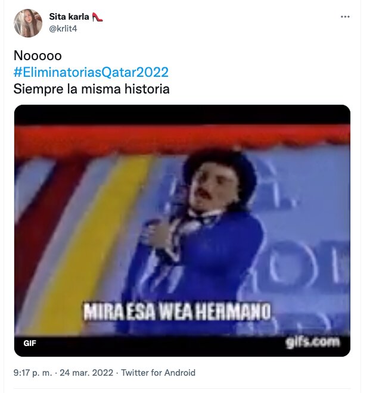Click the Sita karla display name
This screenshot has width=367, height=393.
click(x=69, y=17)
